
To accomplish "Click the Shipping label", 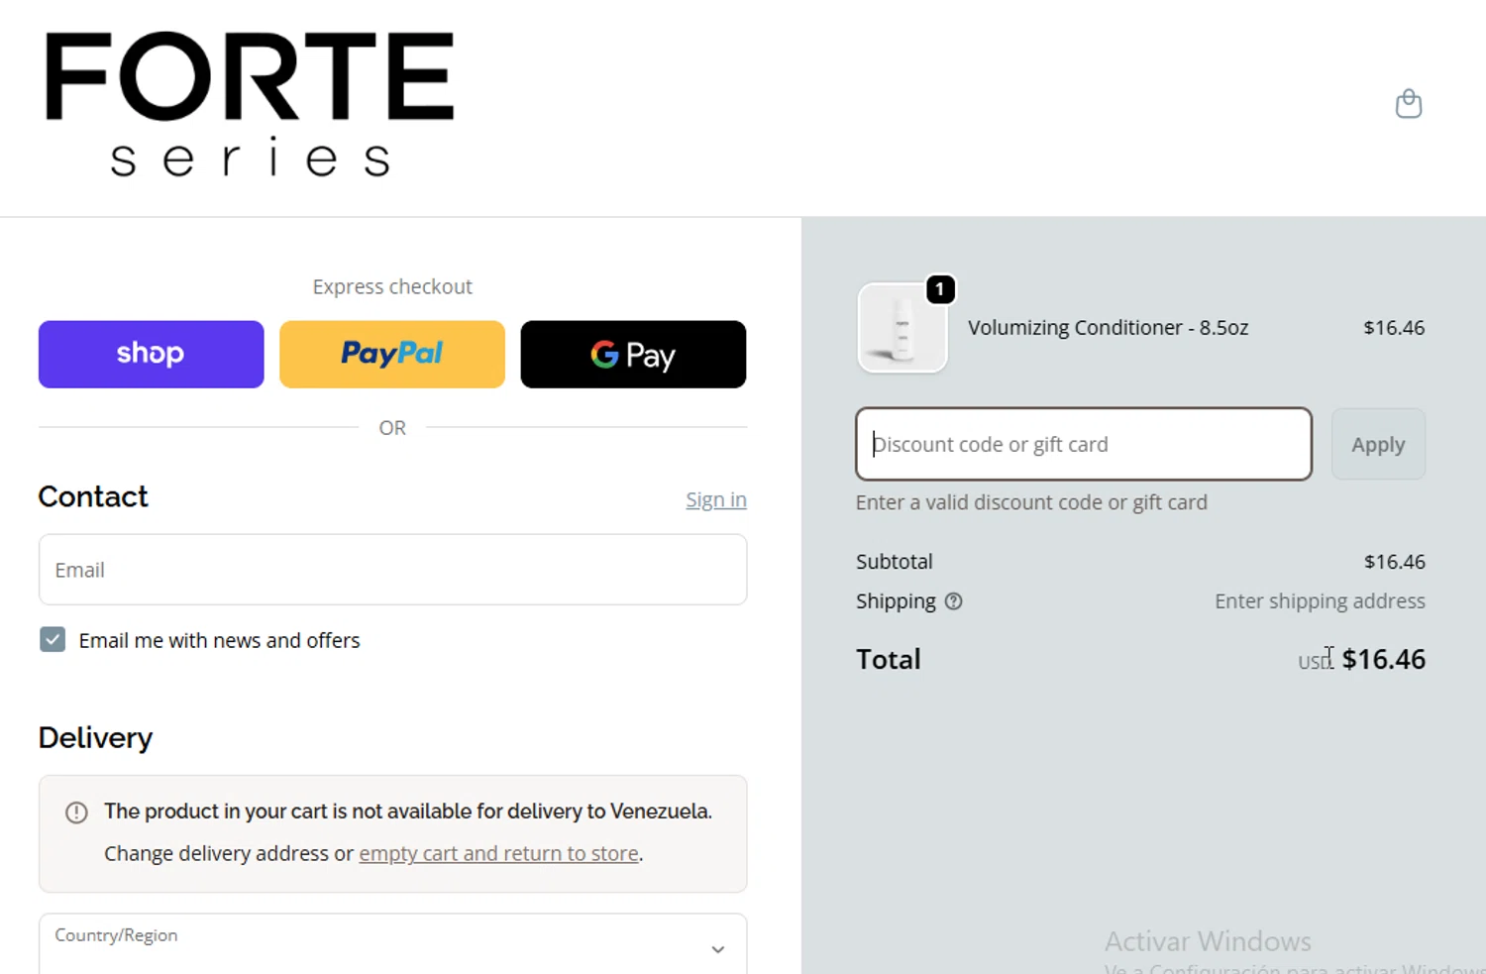I will [x=896, y=601].
